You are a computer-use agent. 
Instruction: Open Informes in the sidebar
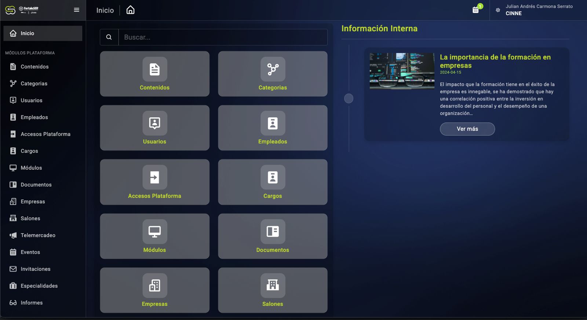(32, 303)
